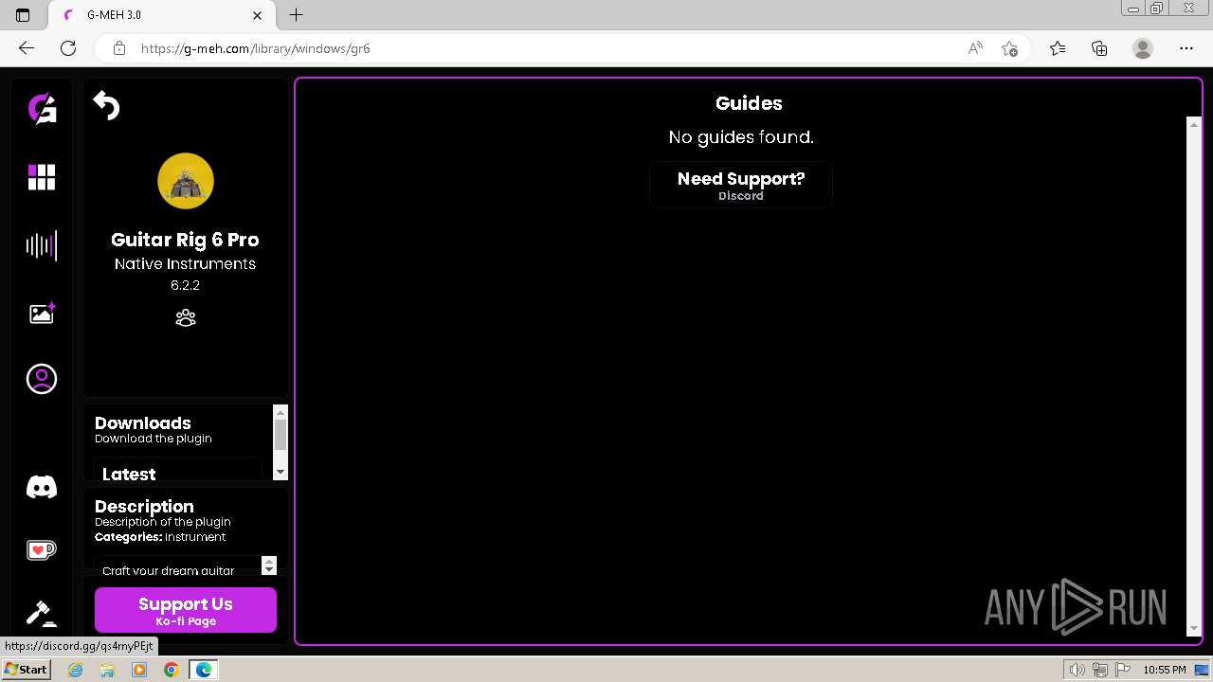This screenshot has height=682, width=1213.
Task: Open the user profile icon in sidebar
Action: [42, 379]
